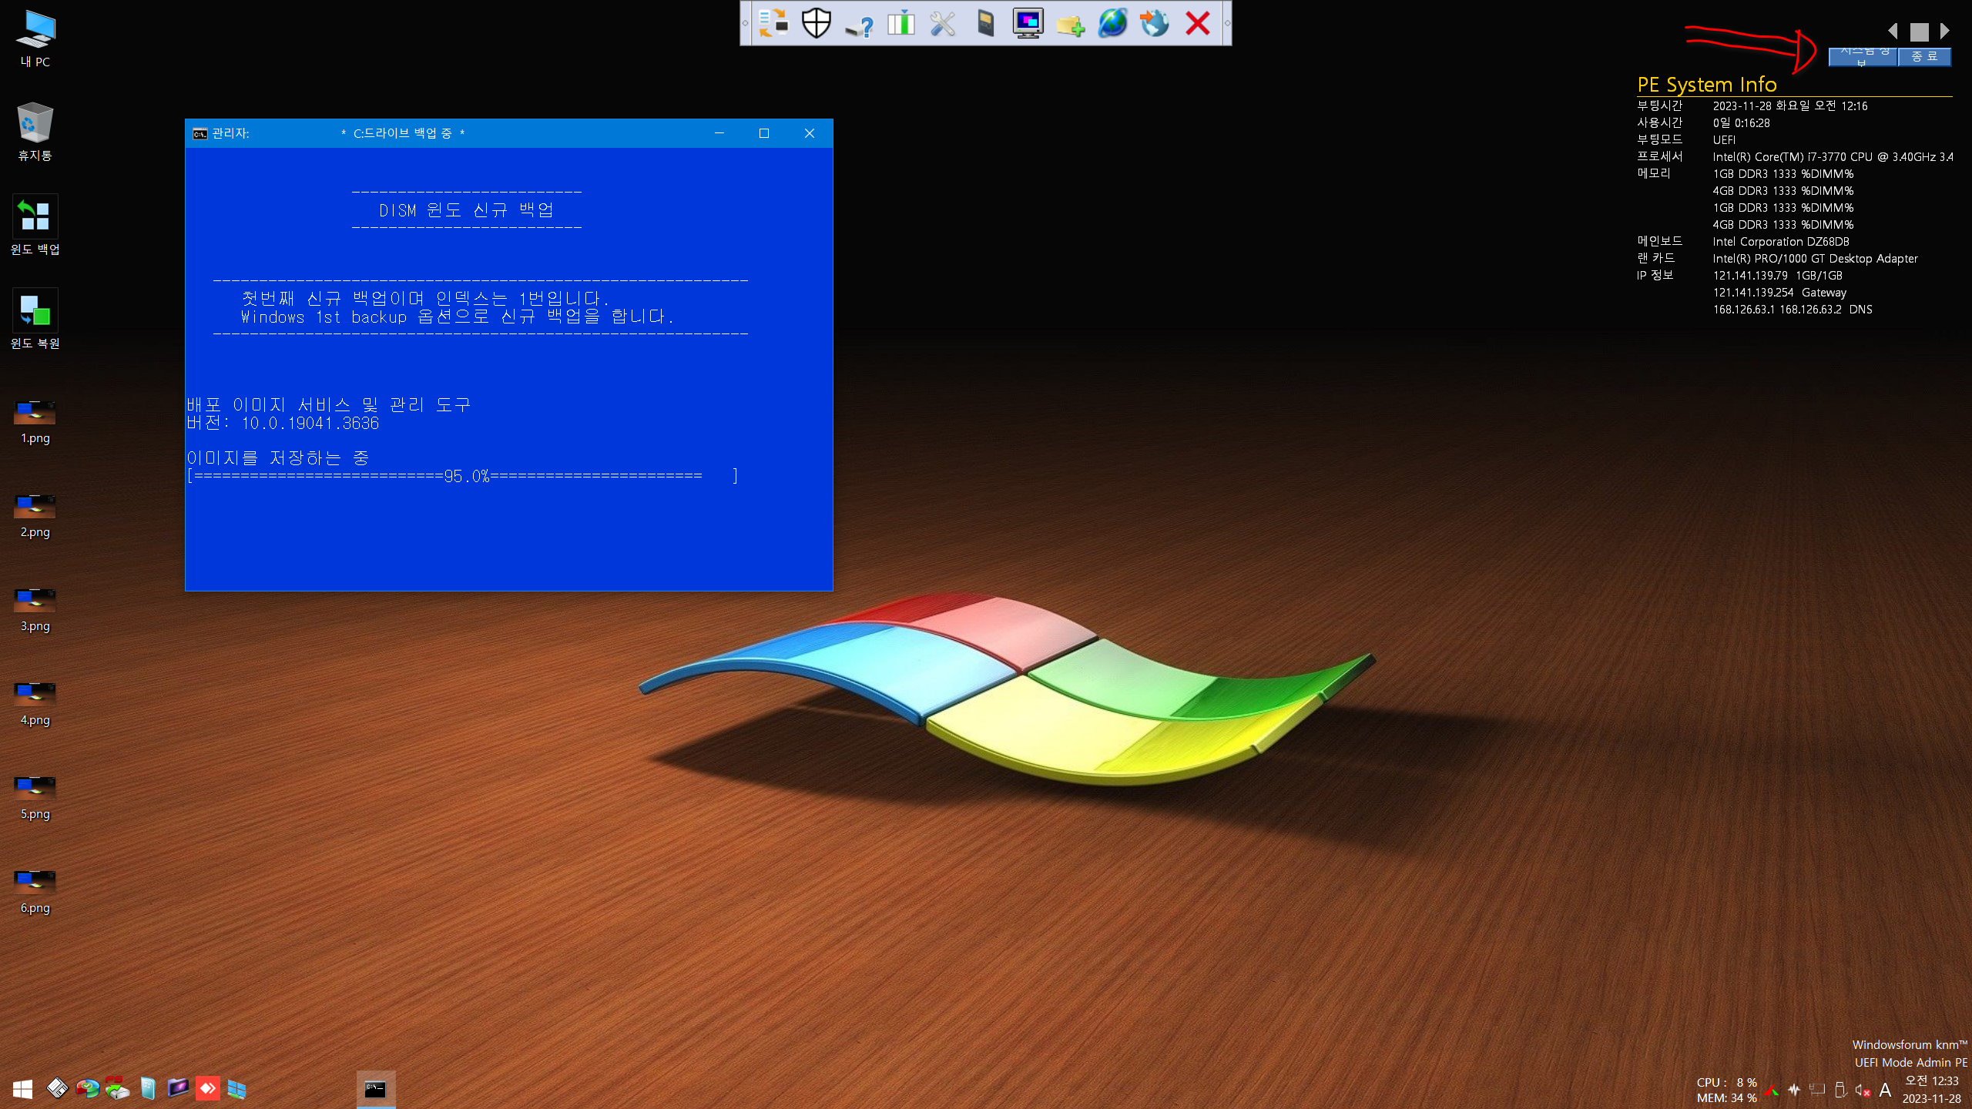Click the 종료 exit button
Image resolution: width=1972 pixels, height=1109 pixels.
point(1924,56)
